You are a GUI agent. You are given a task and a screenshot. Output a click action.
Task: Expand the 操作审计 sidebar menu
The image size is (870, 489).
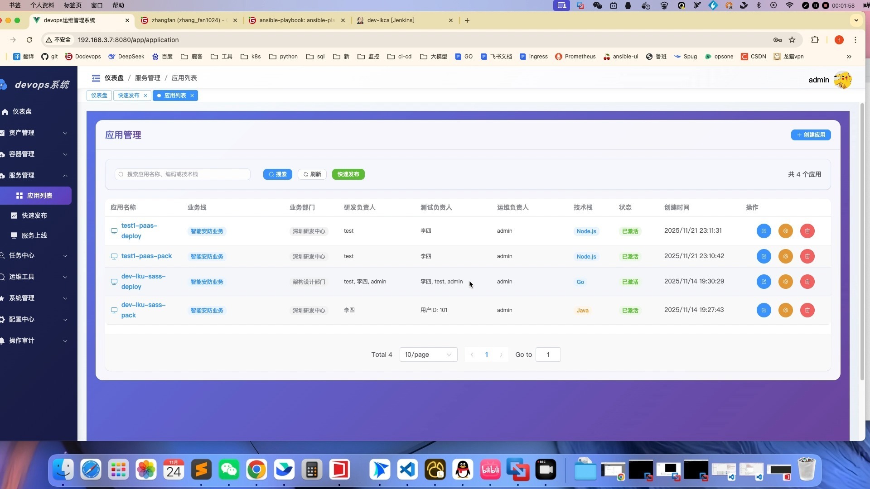[36, 340]
